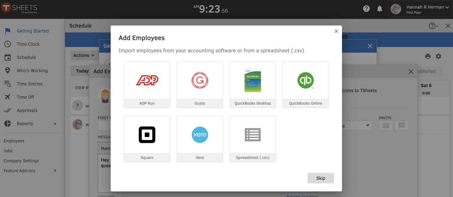The width and height of the screenshot is (453, 197).
Task: Open Schedule help dropdown icon
Action: pyautogui.click(x=434, y=26)
